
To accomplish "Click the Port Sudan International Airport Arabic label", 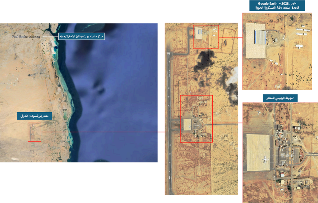I will [x=34, y=116].
